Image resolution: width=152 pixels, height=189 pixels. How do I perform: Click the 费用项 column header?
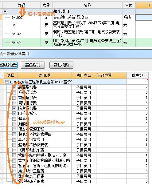pyautogui.click(x=45, y=76)
